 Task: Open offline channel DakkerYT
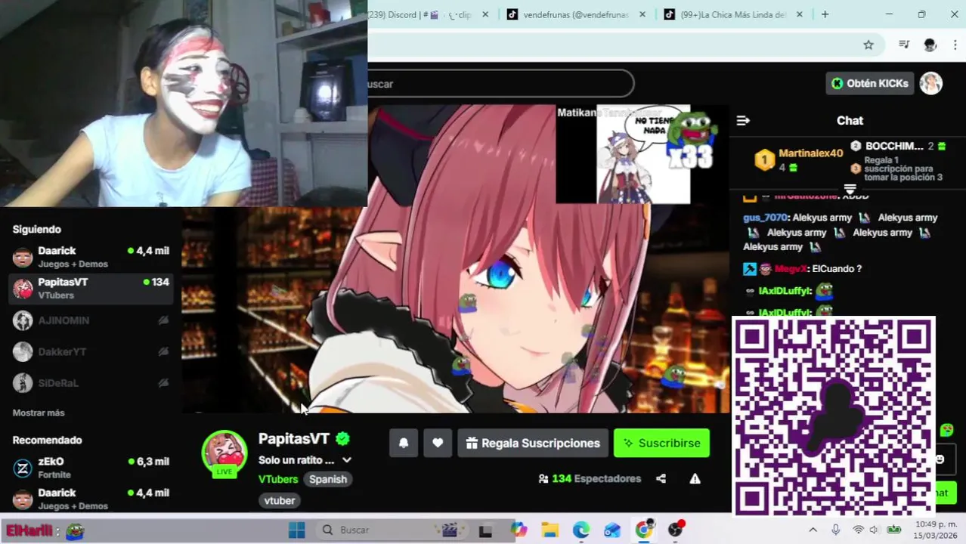coord(91,351)
